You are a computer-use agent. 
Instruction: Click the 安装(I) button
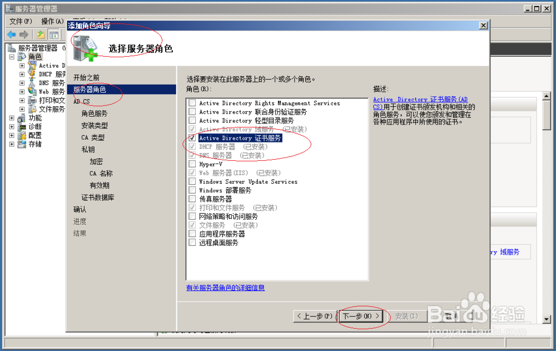pos(406,316)
